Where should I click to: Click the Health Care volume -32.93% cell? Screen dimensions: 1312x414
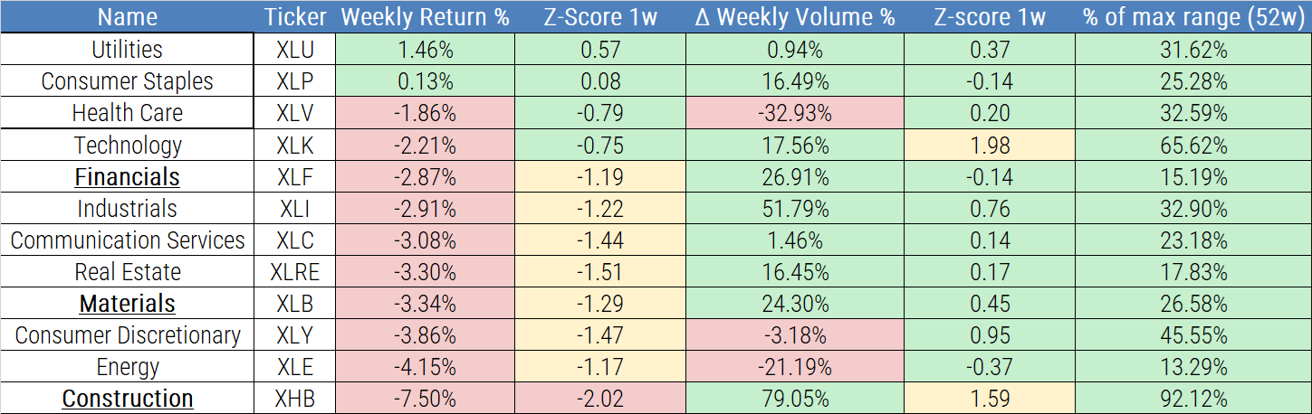tap(794, 114)
